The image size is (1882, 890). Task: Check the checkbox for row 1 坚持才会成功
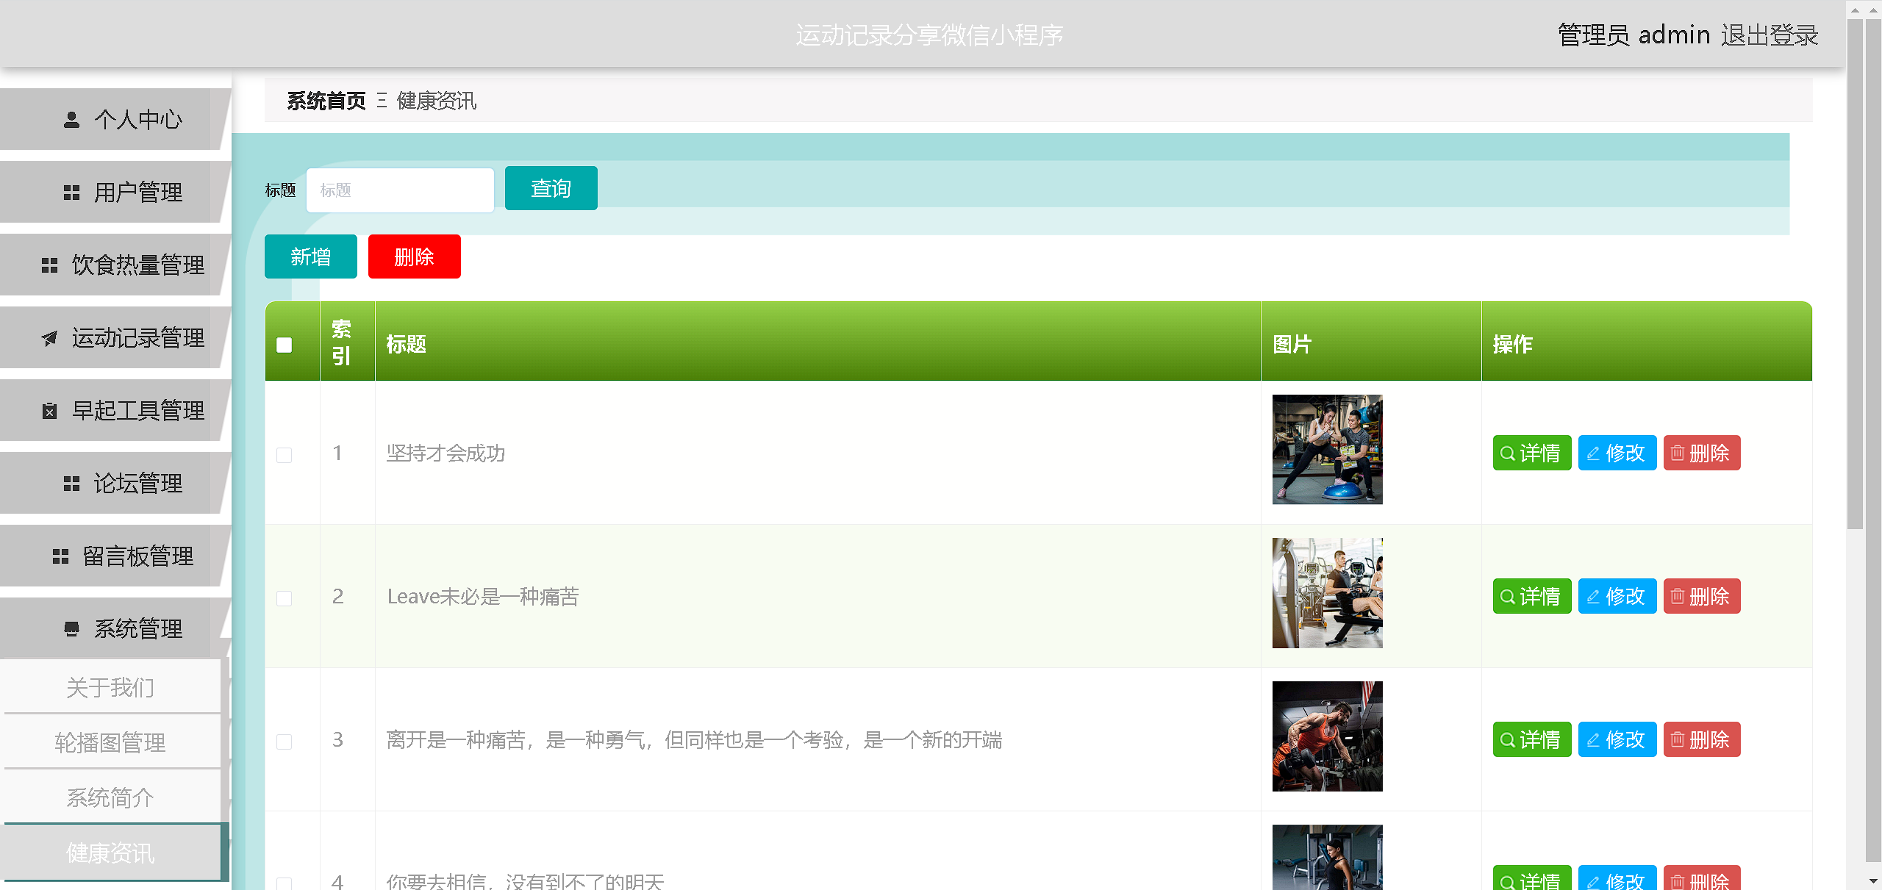click(285, 455)
